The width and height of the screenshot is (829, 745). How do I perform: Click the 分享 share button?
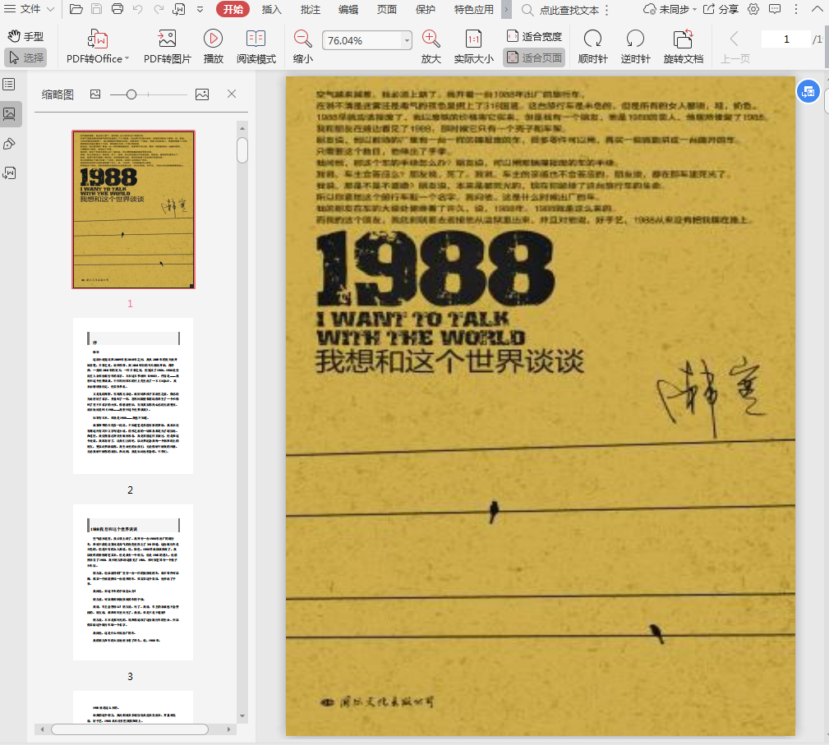(721, 10)
